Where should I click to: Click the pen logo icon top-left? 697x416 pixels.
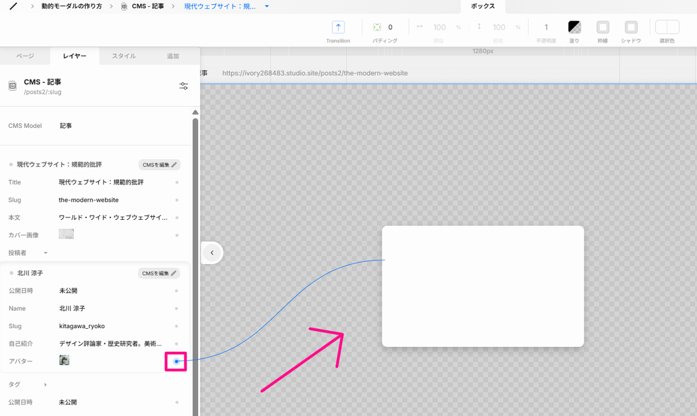pos(13,6)
